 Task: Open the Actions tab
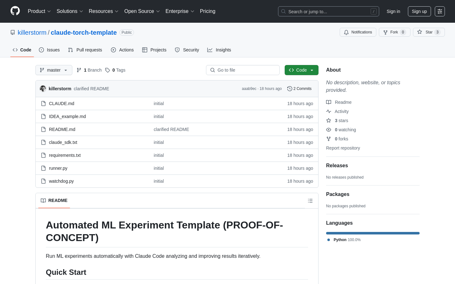pyautogui.click(x=122, y=50)
